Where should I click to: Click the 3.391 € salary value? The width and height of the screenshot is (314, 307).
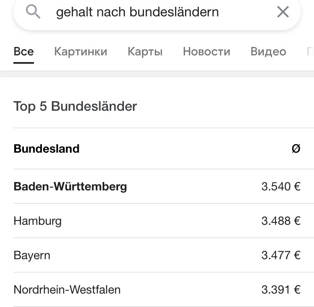click(281, 290)
